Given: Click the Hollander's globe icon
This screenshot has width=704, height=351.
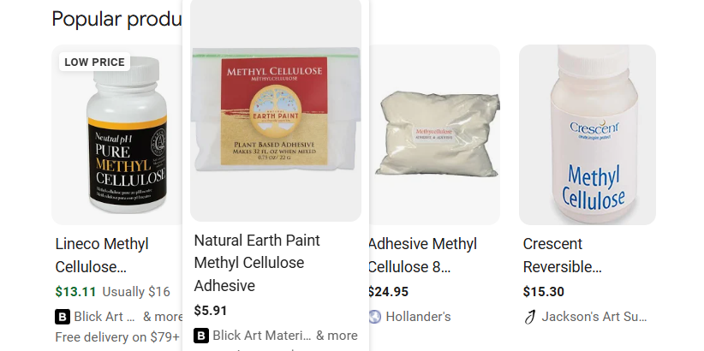Looking at the screenshot, I should 374,317.
